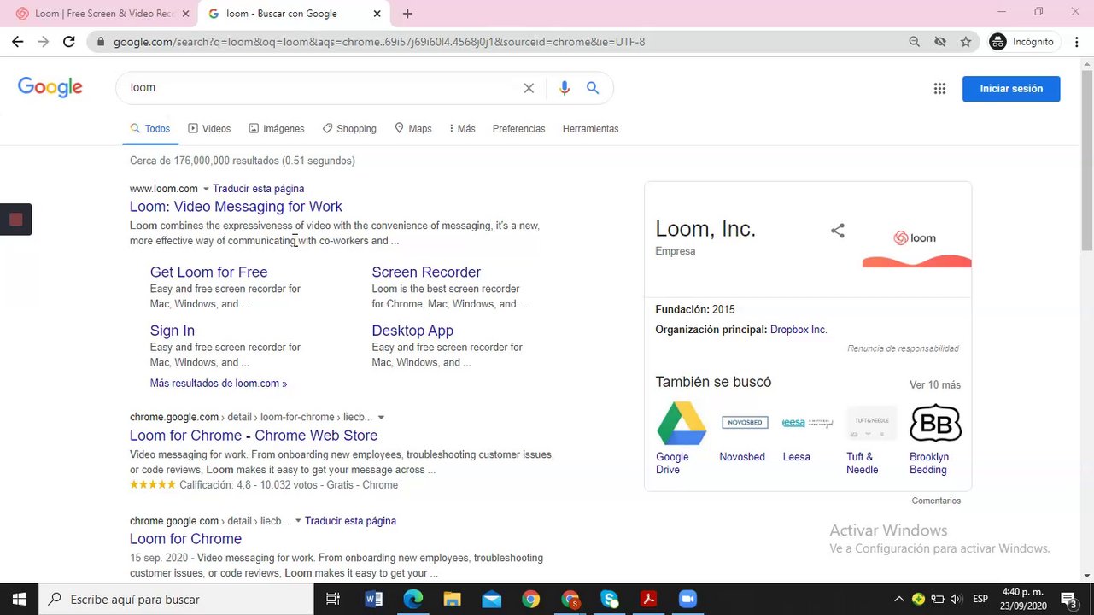Click first Traducir esta página link

258,189
